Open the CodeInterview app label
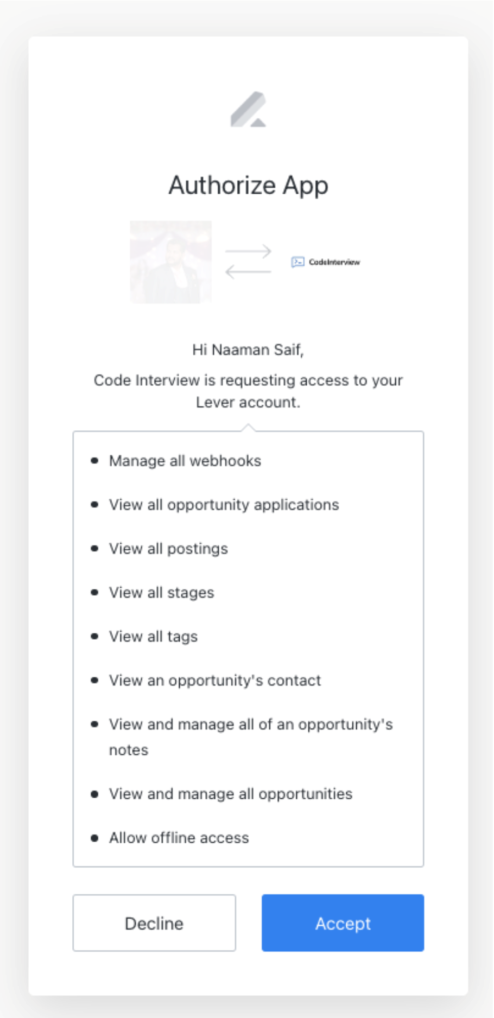The height and width of the screenshot is (1018, 494). 334,262
